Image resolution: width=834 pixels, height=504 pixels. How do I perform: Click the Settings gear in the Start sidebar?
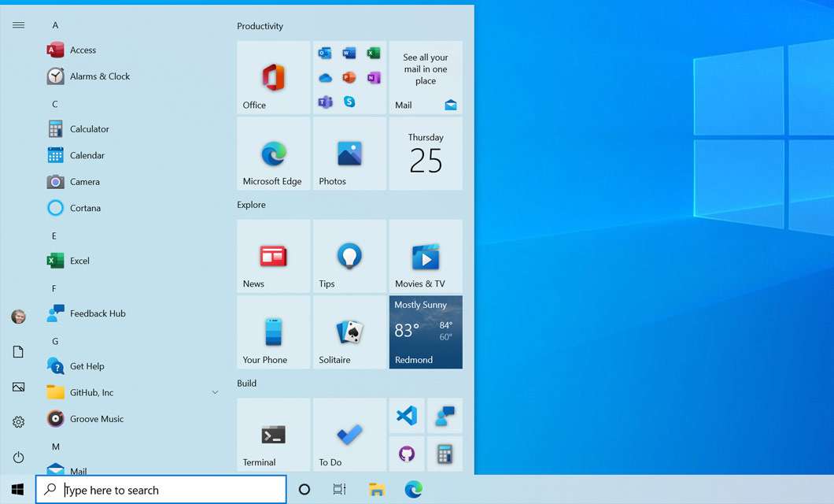click(x=18, y=421)
